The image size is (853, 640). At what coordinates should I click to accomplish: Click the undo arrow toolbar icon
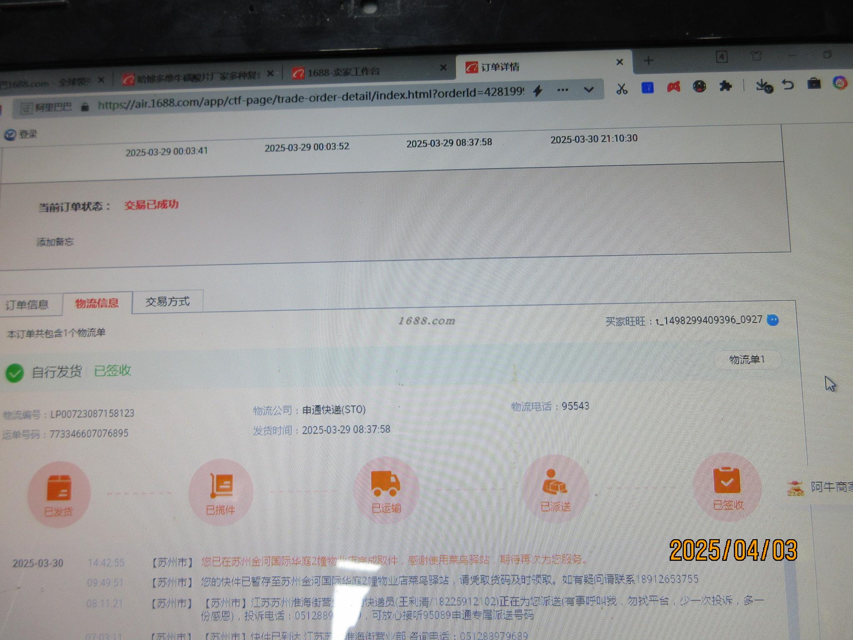tap(788, 85)
